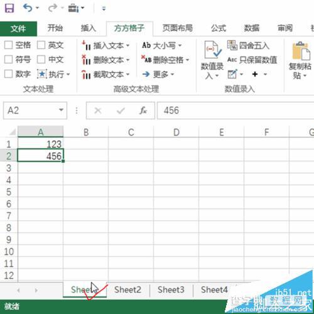Open the 数据 ribbon tab
The image size is (314, 314).
(x=252, y=28)
